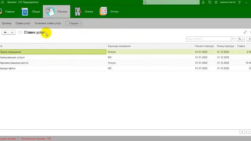
Task: Open the Отчеты section
Action: pyautogui.click(x=114, y=11)
